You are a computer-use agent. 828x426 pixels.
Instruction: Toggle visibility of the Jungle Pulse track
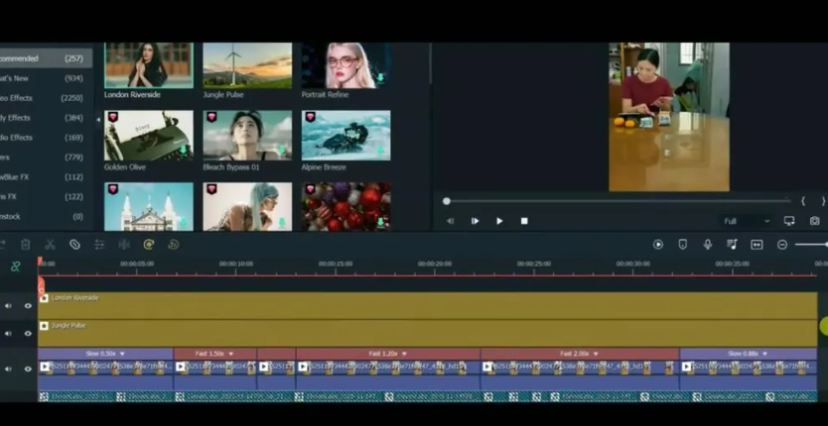tap(28, 333)
